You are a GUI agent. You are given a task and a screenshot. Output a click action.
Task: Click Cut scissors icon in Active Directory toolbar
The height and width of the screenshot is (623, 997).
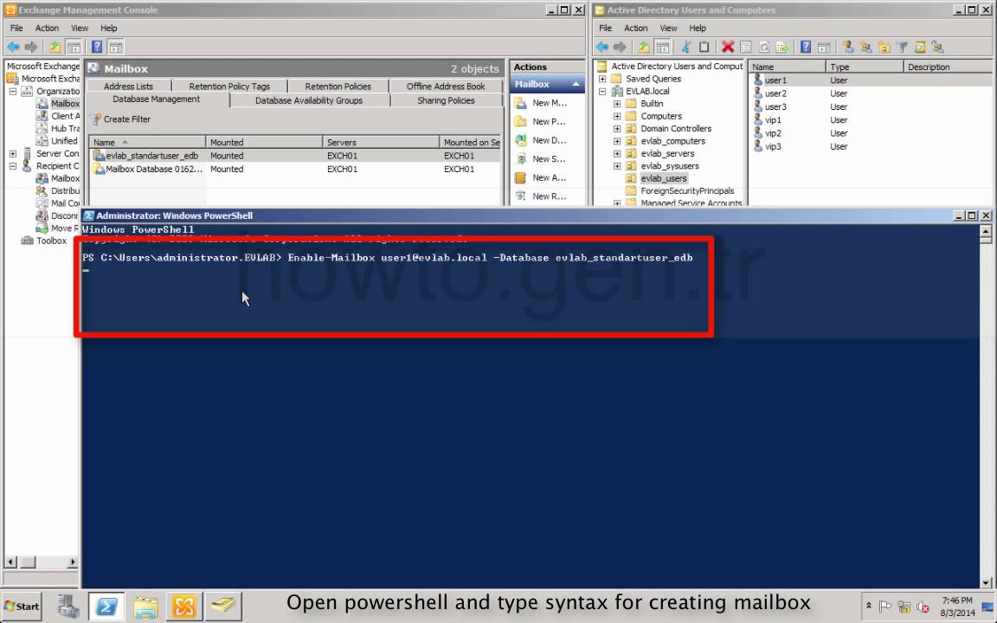coord(686,47)
